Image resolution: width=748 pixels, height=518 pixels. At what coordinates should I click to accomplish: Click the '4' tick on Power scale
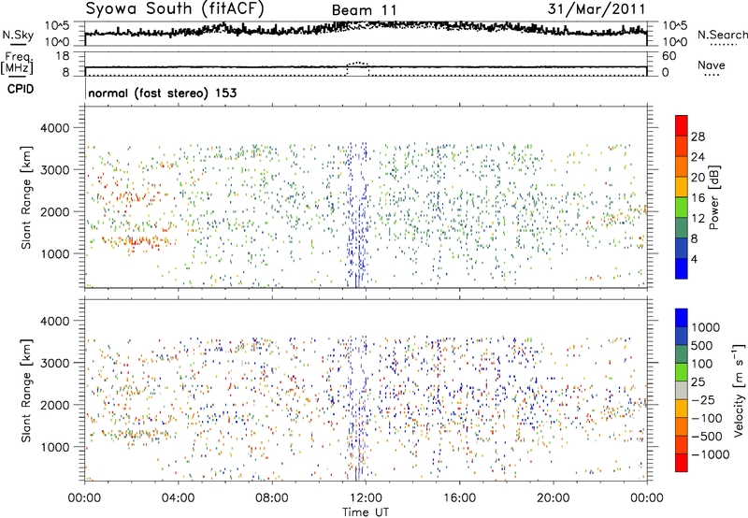[694, 259]
